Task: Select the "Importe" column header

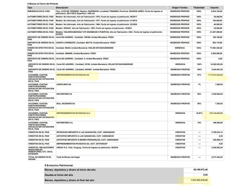Action: [215, 8]
